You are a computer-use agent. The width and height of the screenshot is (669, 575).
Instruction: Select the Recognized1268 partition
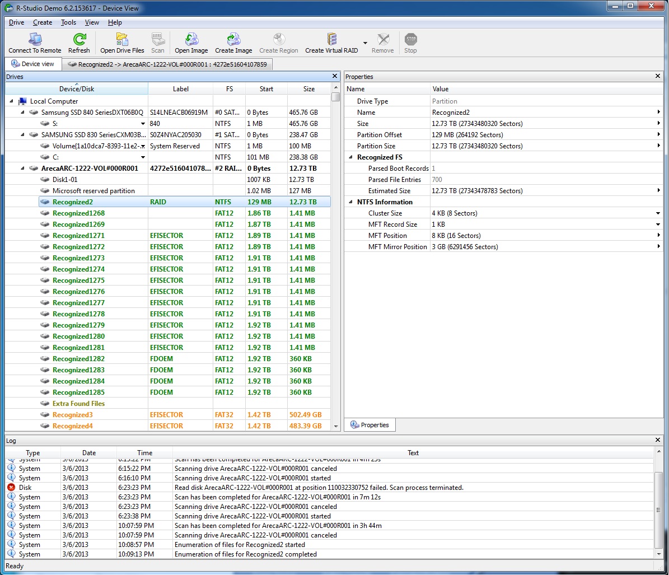184,213
